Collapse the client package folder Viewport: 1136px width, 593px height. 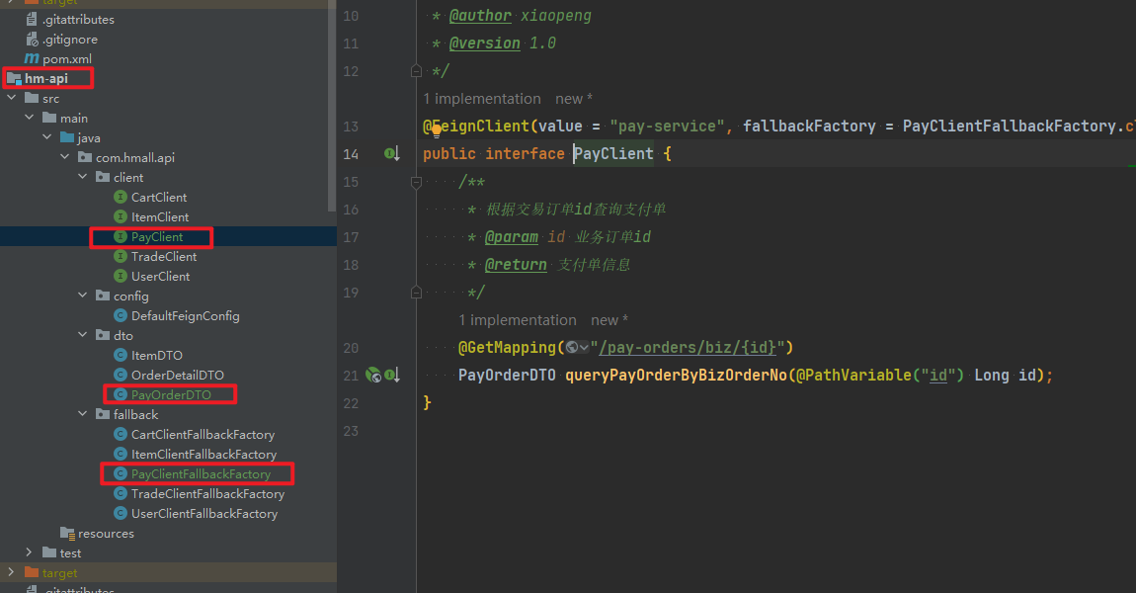83,178
